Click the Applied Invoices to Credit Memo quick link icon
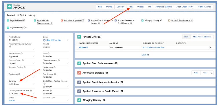219x107 pixels. (x=115, y=20)
